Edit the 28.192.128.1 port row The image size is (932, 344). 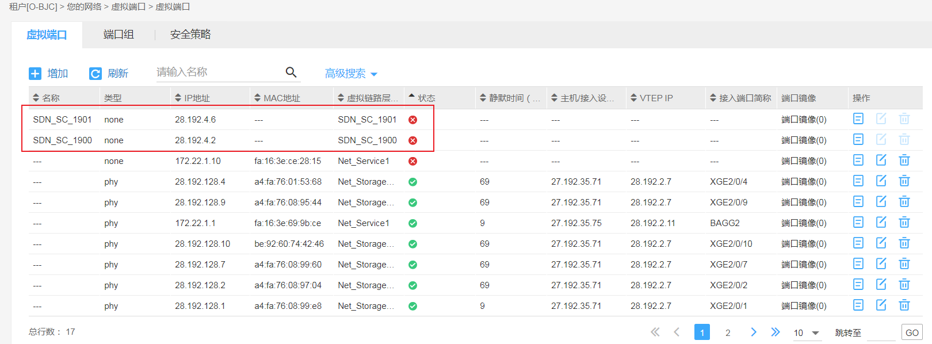pos(881,305)
